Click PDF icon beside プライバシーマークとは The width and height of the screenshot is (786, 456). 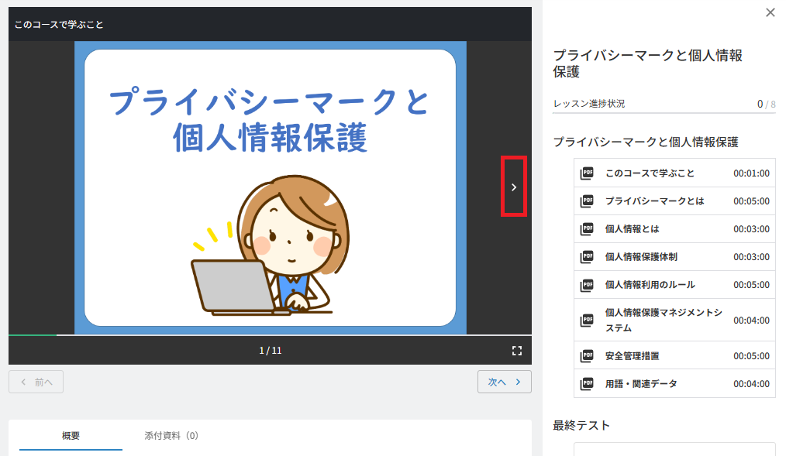[x=587, y=201]
